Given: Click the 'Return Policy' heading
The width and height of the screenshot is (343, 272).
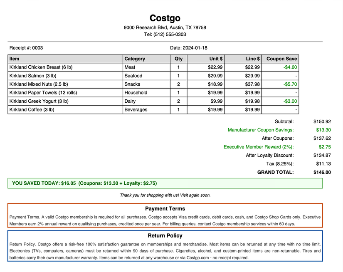Looking at the screenshot, I should pos(165,236).
